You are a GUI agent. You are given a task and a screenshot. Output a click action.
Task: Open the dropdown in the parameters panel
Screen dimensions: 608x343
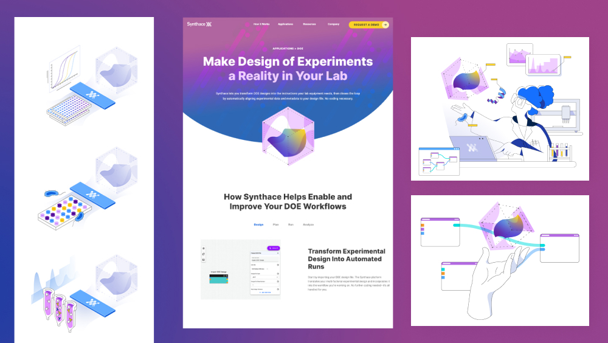point(265,277)
